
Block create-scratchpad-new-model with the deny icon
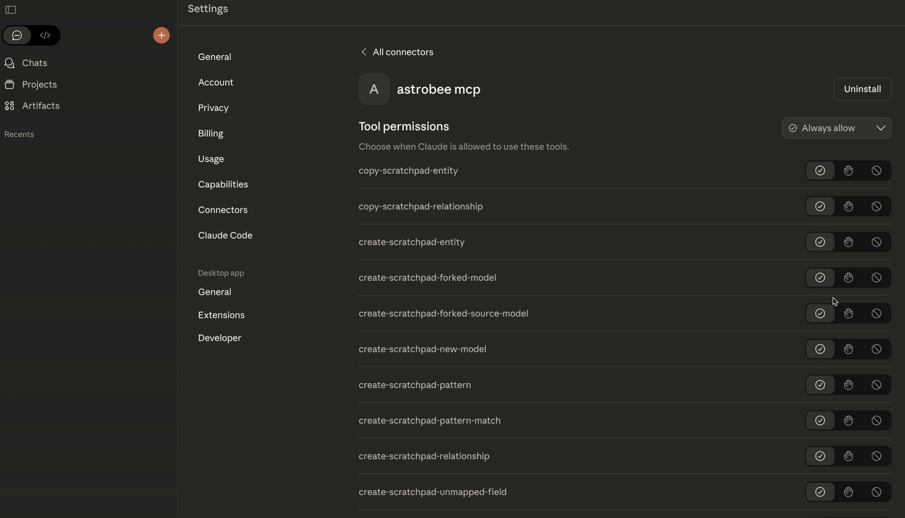pos(876,349)
